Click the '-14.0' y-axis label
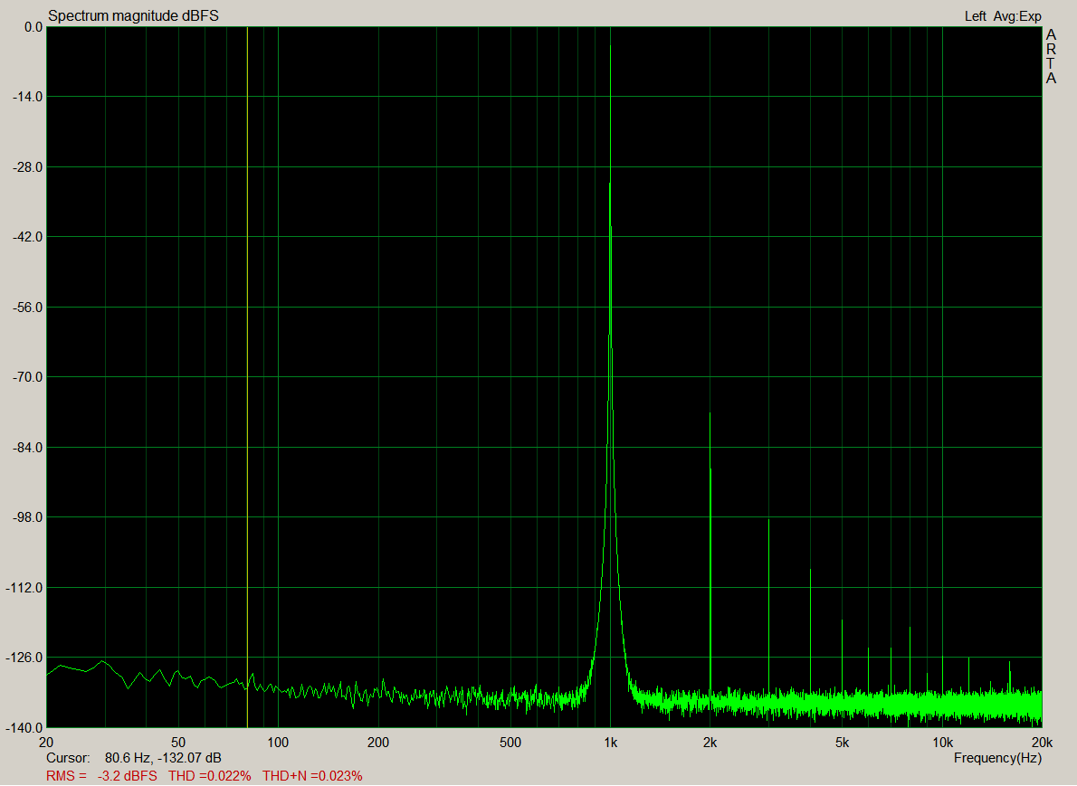Screen dimensions: 1077x786 point(27,97)
